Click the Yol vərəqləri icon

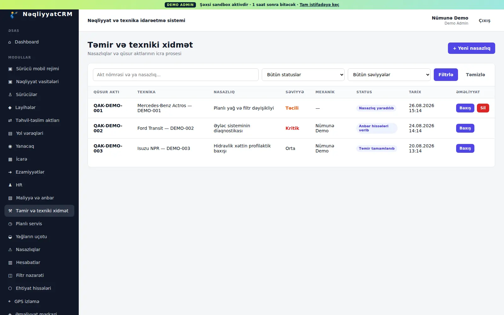click(x=10, y=134)
